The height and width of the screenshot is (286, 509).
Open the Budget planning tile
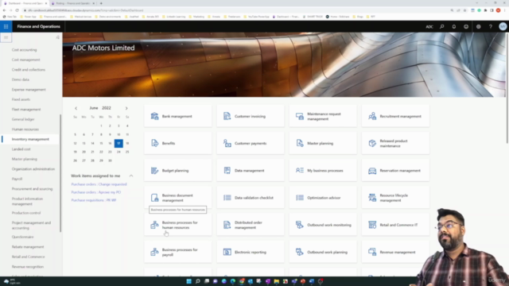coord(178,170)
